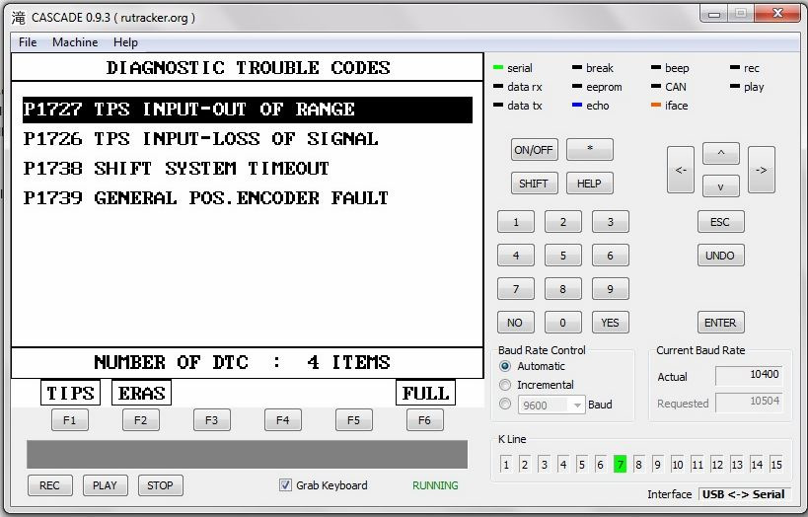Select the fixed 9600 Baud radio option
This screenshot has height=517, width=808.
click(x=505, y=404)
